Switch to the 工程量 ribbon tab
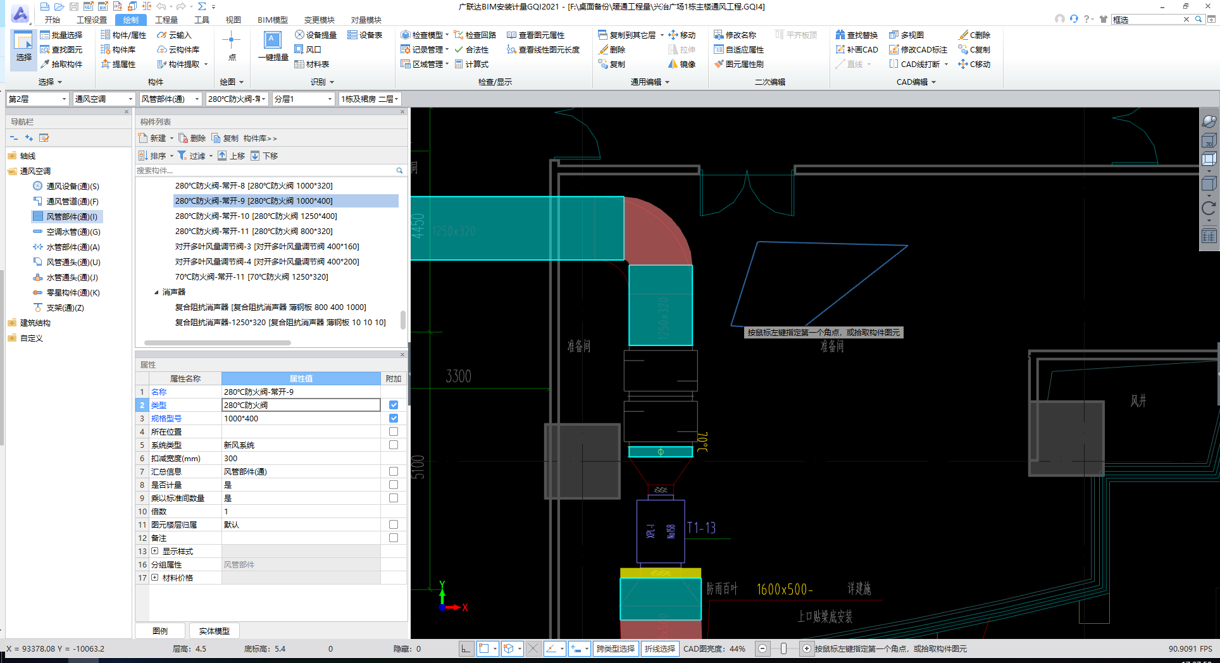1220x663 pixels. (x=166, y=20)
